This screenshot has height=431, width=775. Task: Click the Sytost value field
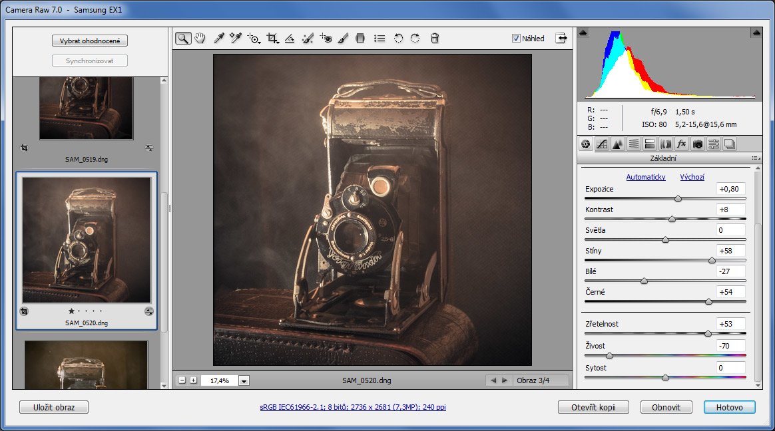[730, 368]
